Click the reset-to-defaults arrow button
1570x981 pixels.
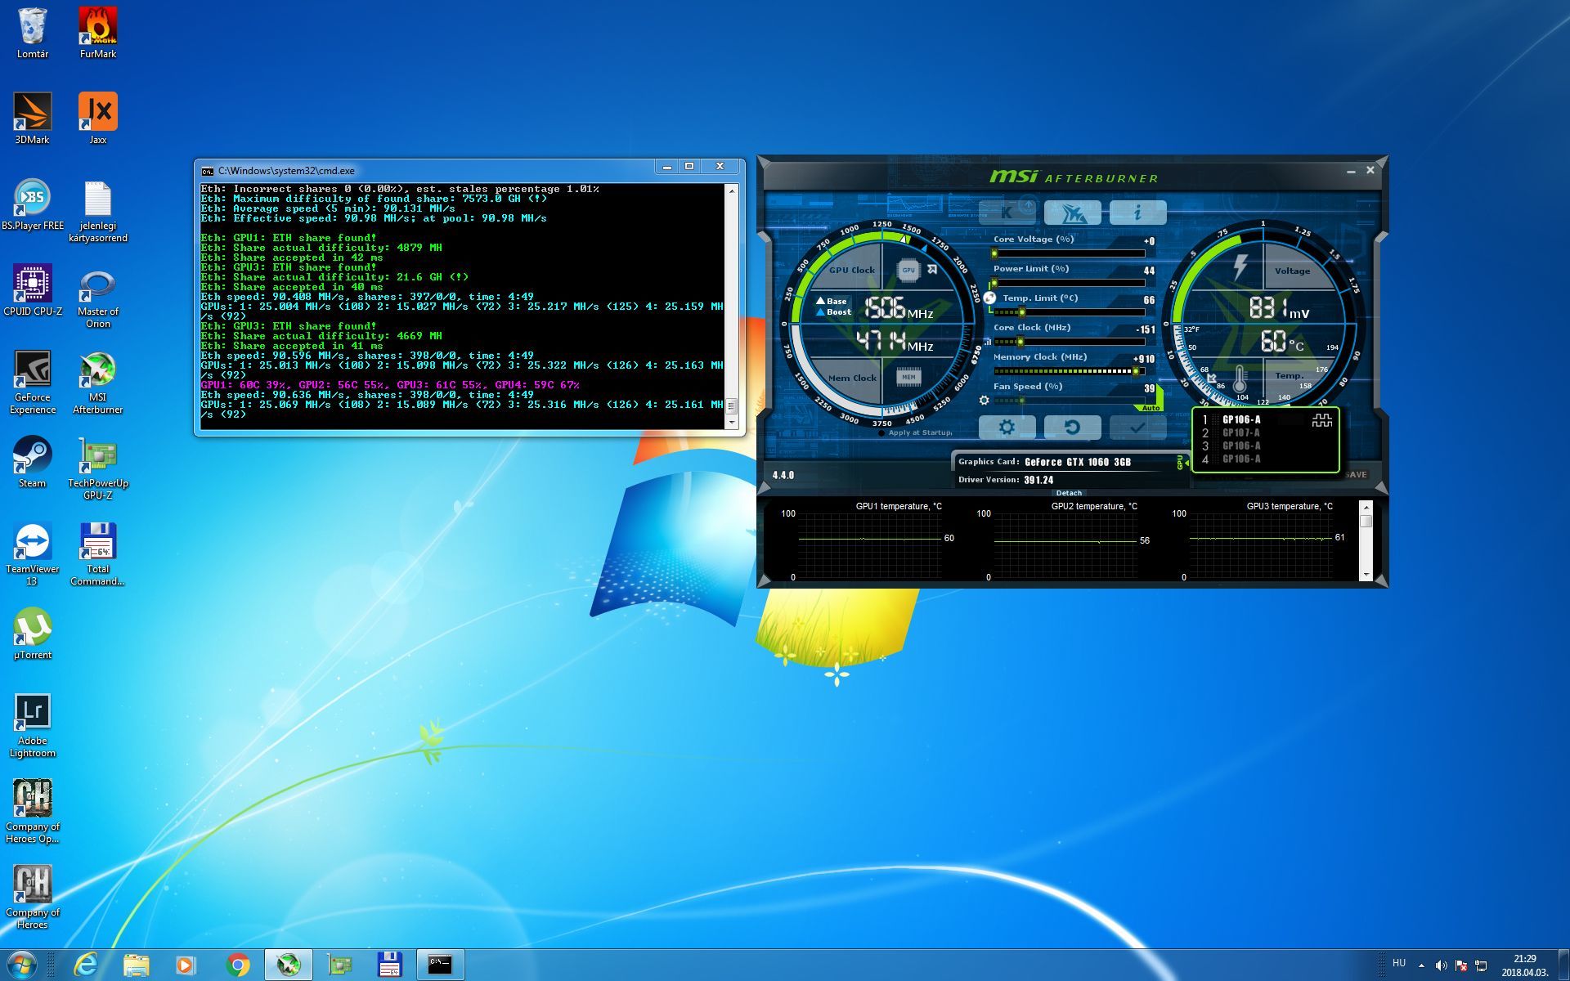pos(1072,427)
